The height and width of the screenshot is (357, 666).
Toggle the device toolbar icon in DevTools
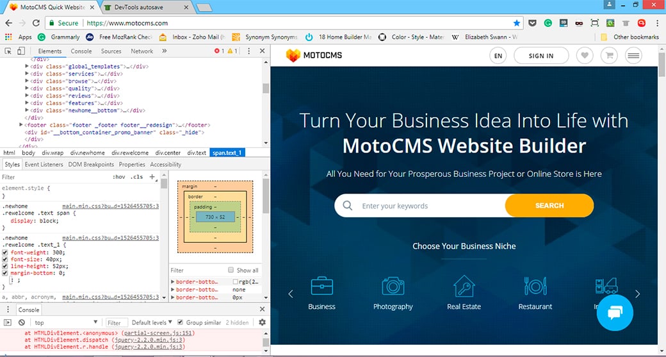click(x=22, y=51)
